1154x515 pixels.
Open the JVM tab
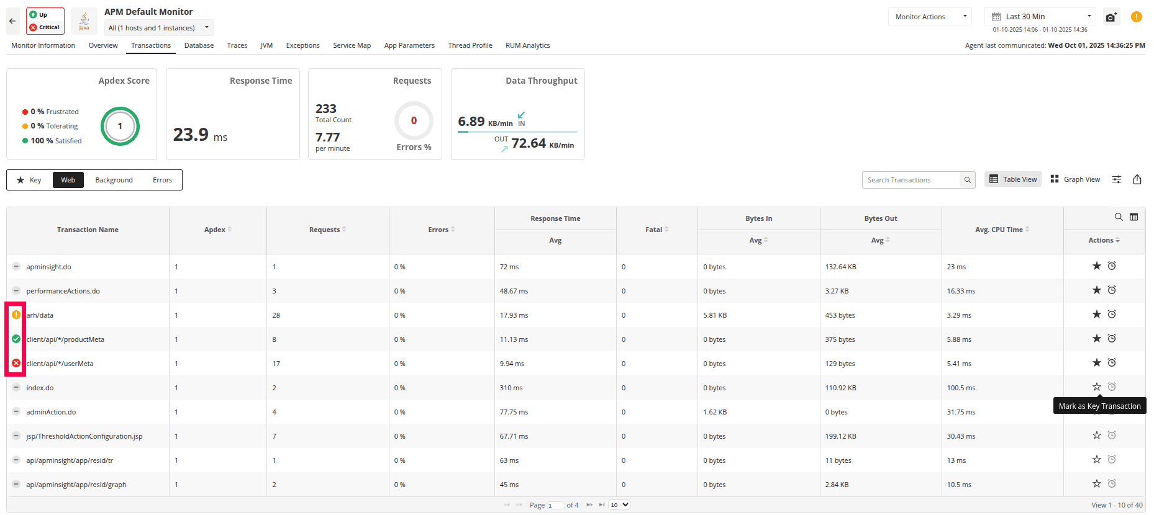(266, 45)
